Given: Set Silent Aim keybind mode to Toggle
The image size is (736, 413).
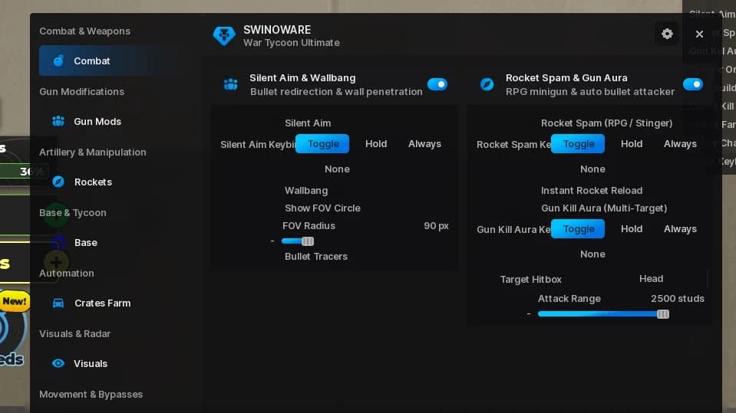Looking at the screenshot, I should click(x=322, y=144).
